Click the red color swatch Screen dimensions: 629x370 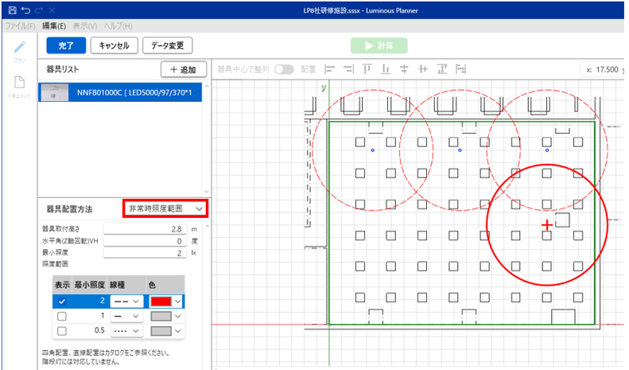pos(162,302)
